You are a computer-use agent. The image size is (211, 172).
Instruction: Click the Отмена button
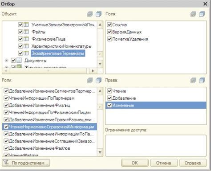coord(164,163)
